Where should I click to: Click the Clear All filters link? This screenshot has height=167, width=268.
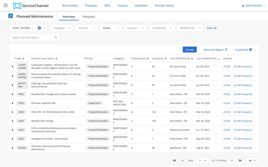[x=211, y=28]
